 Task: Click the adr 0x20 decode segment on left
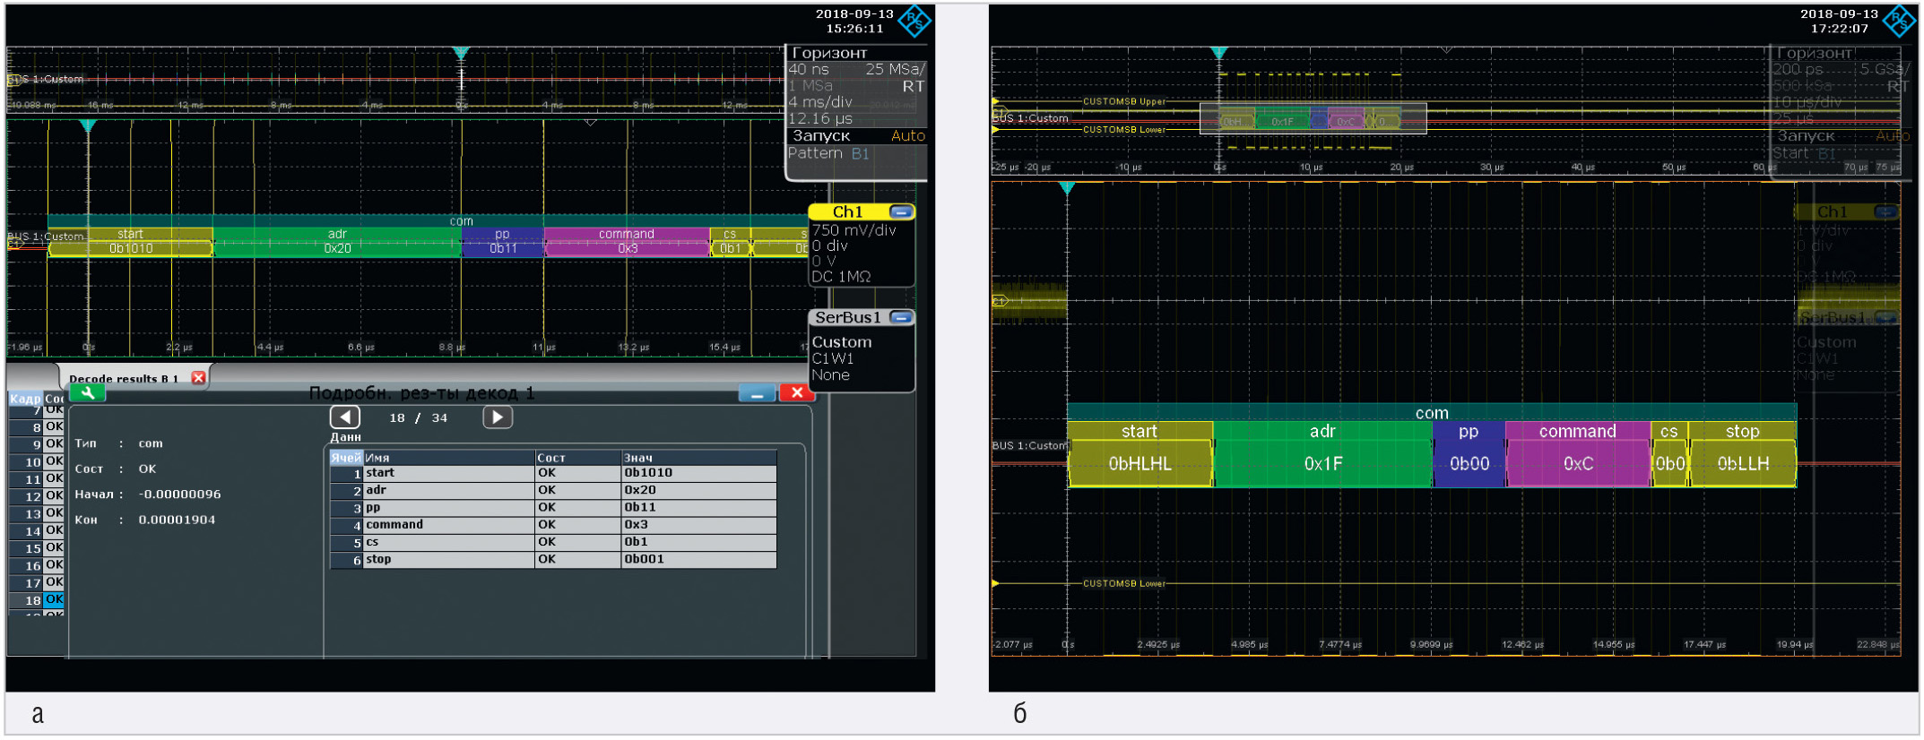tap(337, 242)
